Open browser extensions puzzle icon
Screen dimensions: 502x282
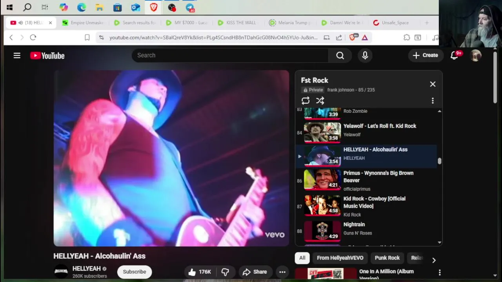[407, 37]
